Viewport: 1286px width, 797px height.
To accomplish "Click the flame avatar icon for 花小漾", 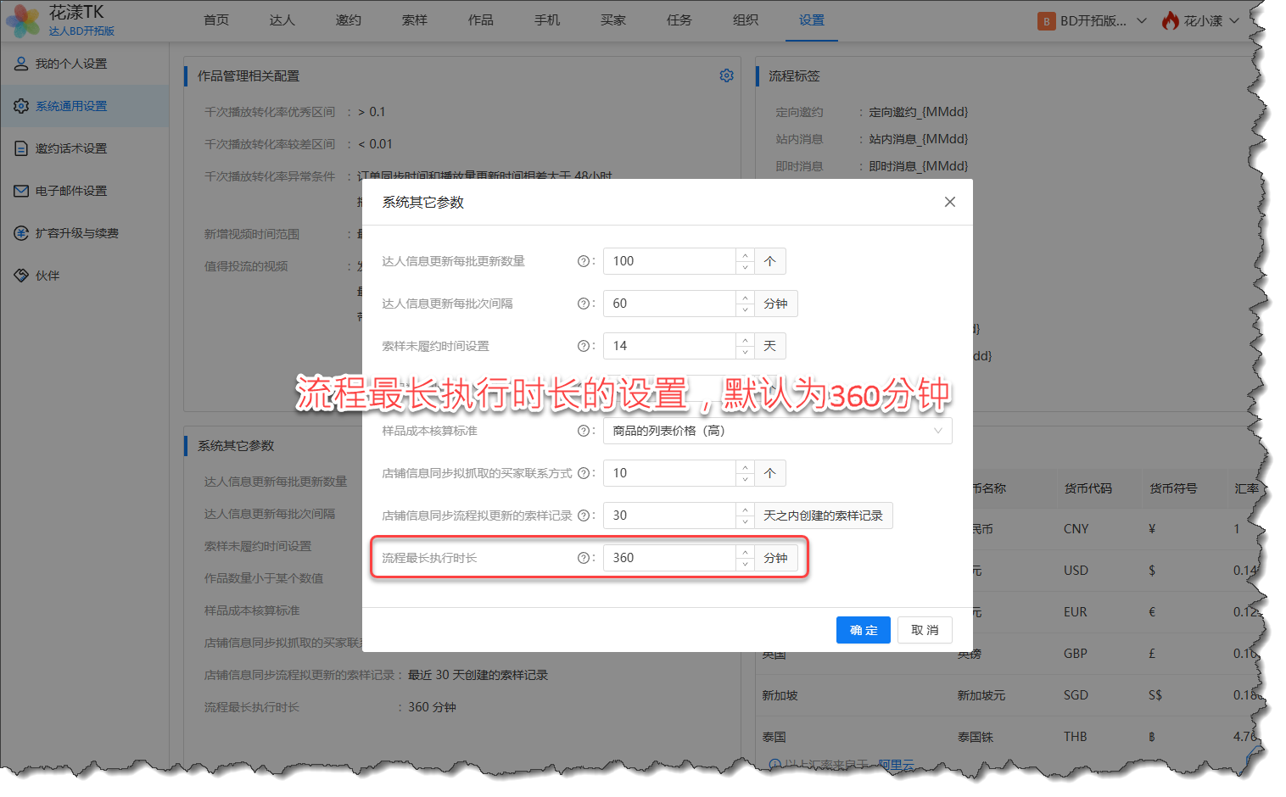I will point(1171,21).
